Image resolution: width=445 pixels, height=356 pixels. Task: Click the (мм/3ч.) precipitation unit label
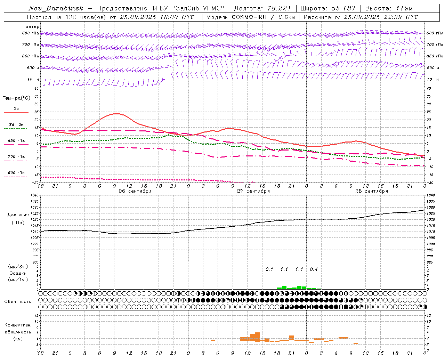(x=18, y=267)
